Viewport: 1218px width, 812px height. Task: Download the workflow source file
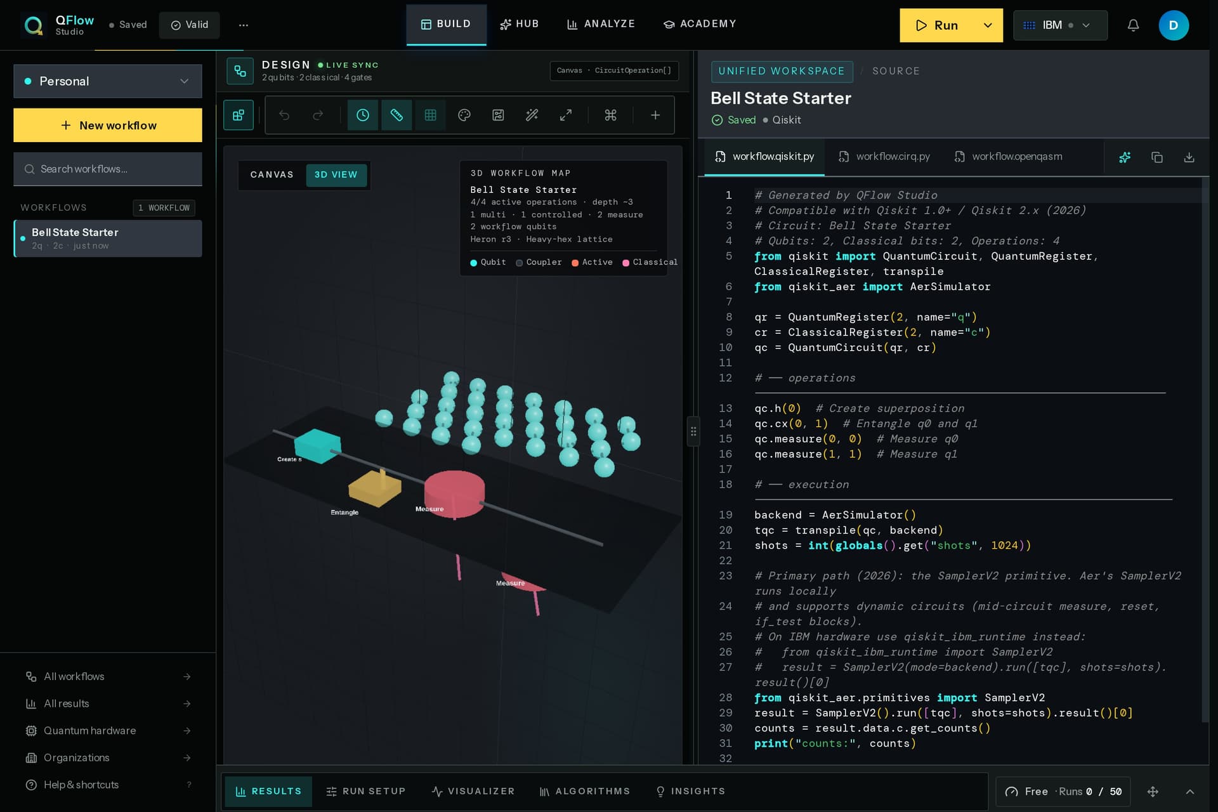[1189, 157]
